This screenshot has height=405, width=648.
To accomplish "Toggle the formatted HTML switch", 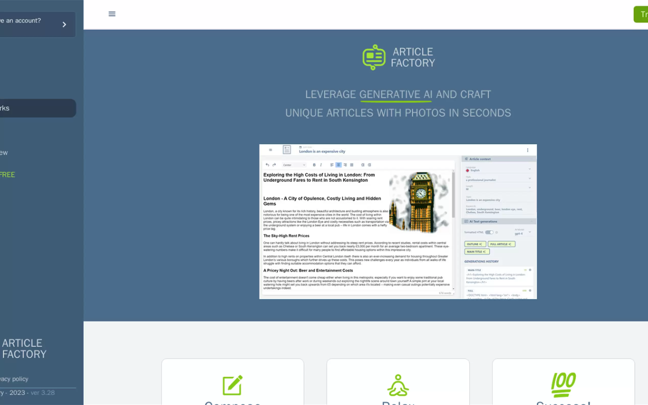I will click(x=489, y=232).
